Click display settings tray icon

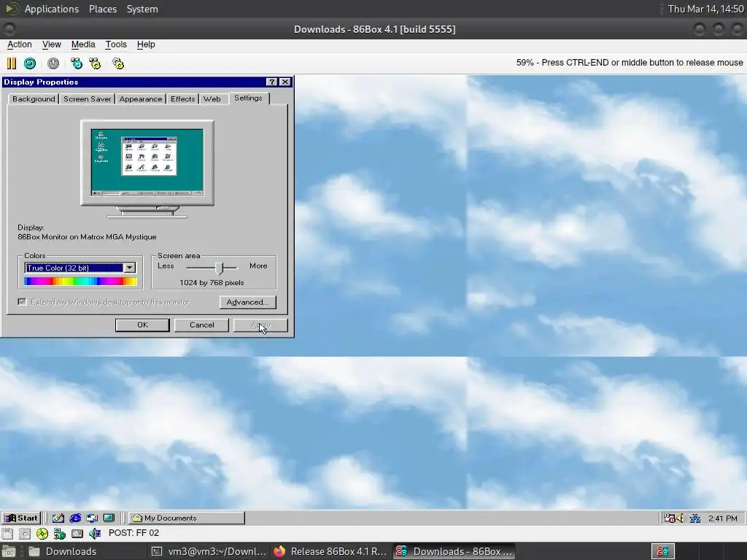tap(695, 518)
